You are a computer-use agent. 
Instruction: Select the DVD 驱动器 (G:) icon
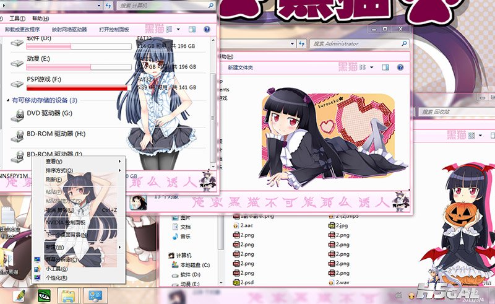click(x=17, y=116)
